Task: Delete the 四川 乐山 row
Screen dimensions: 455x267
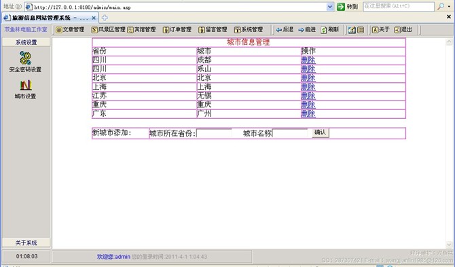Action: (x=308, y=69)
